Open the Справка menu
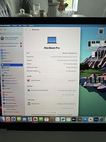The width and height of the screenshot is (106, 142). click(x=31, y=26)
